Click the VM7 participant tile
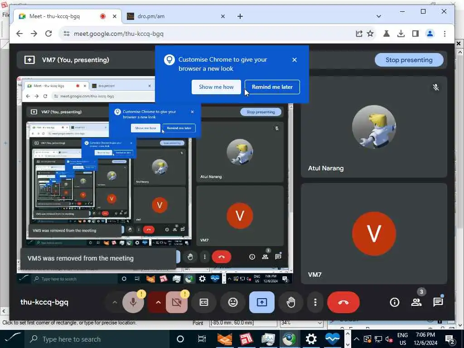Screen dimensions: 464x348 374,233
